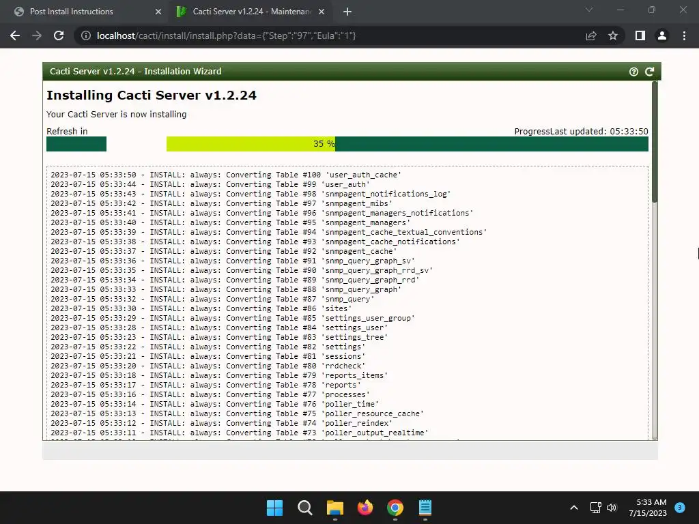Click log line for 'snmp_query_graph_rrd_sv'
Screen dimensions: 699x524
click(x=242, y=270)
